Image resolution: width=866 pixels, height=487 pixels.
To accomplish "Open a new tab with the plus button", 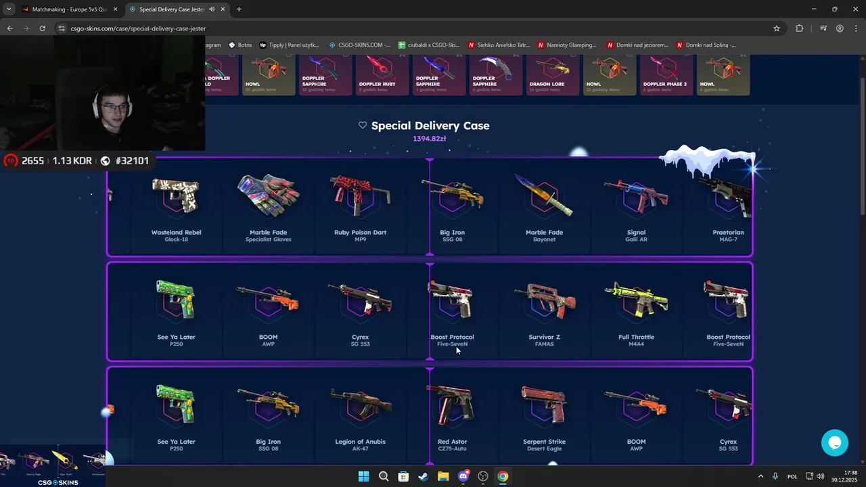I will pyautogui.click(x=239, y=9).
